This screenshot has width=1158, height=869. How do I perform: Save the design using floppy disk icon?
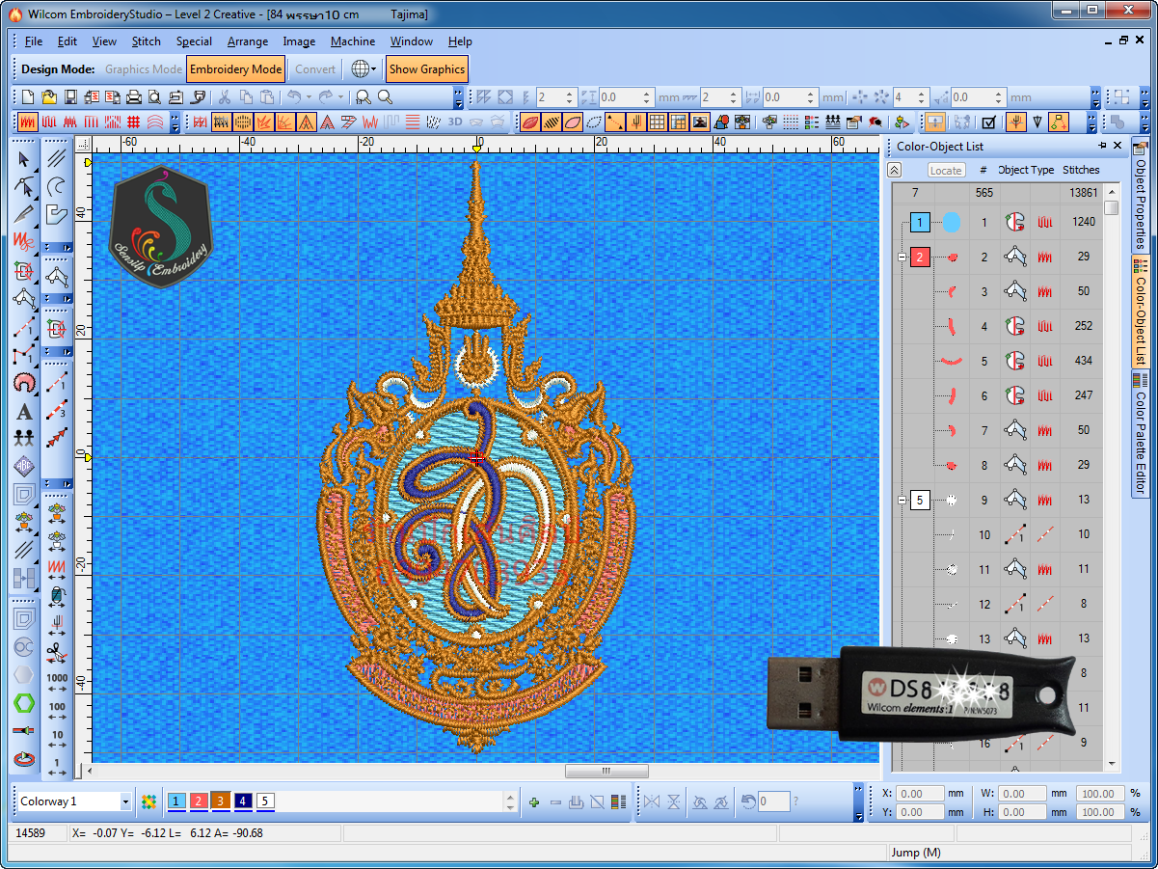70,97
